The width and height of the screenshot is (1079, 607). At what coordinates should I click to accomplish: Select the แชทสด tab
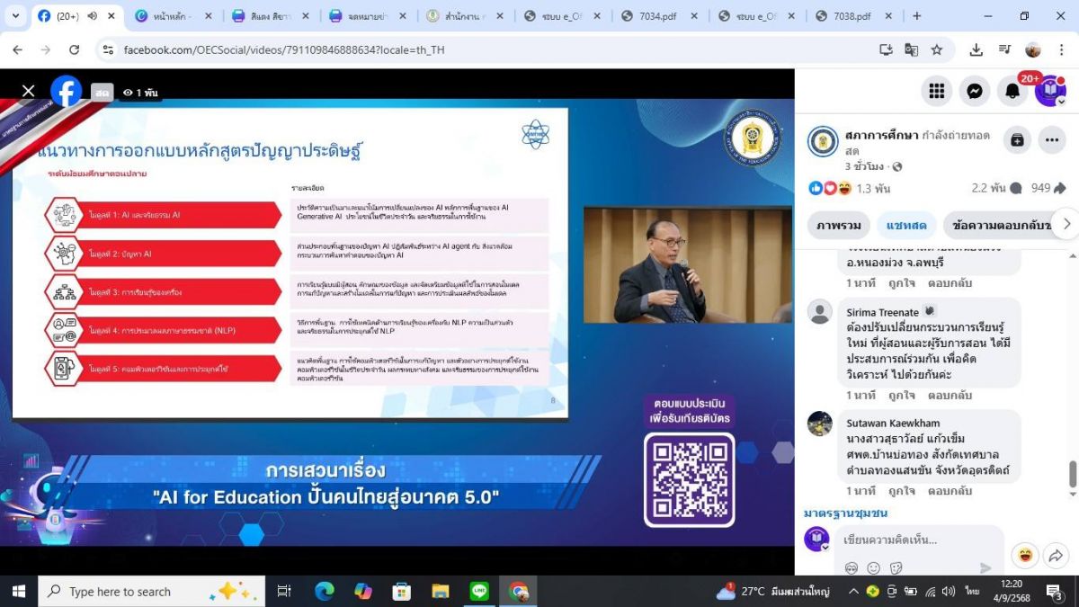point(906,225)
